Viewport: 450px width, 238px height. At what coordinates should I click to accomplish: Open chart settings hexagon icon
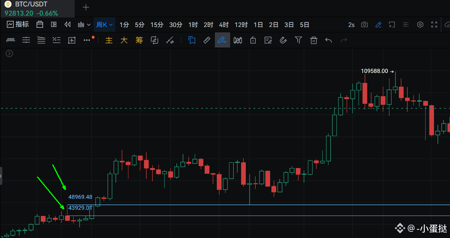pos(420,25)
